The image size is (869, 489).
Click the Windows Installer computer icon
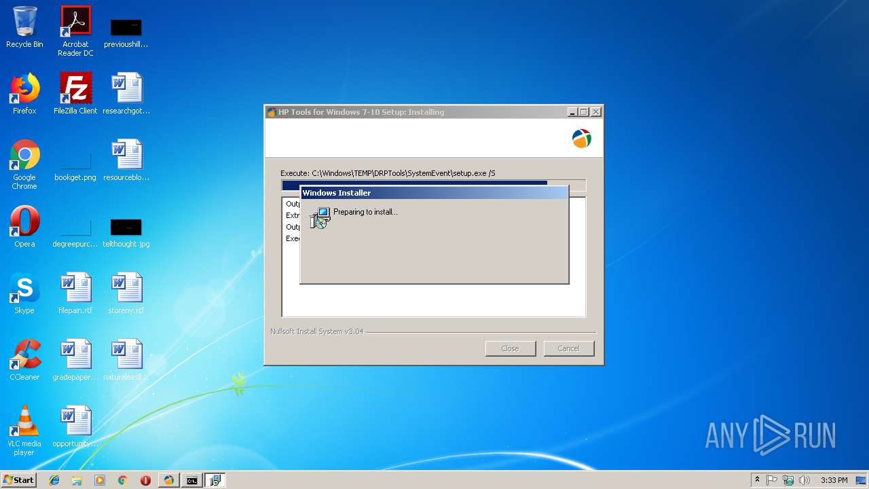(320, 217)
